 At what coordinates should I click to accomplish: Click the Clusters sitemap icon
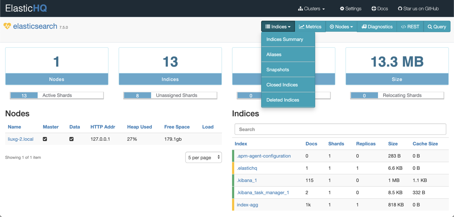click(x=300, y=9)
